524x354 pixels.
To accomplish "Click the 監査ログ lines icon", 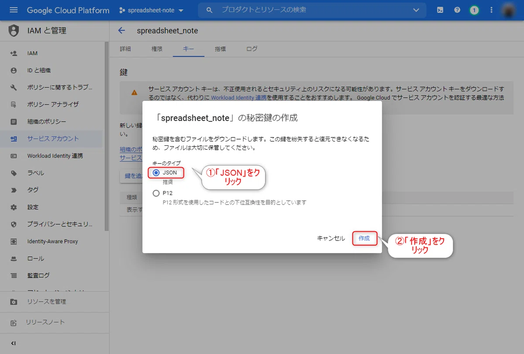I will click(x=14, y=275).
